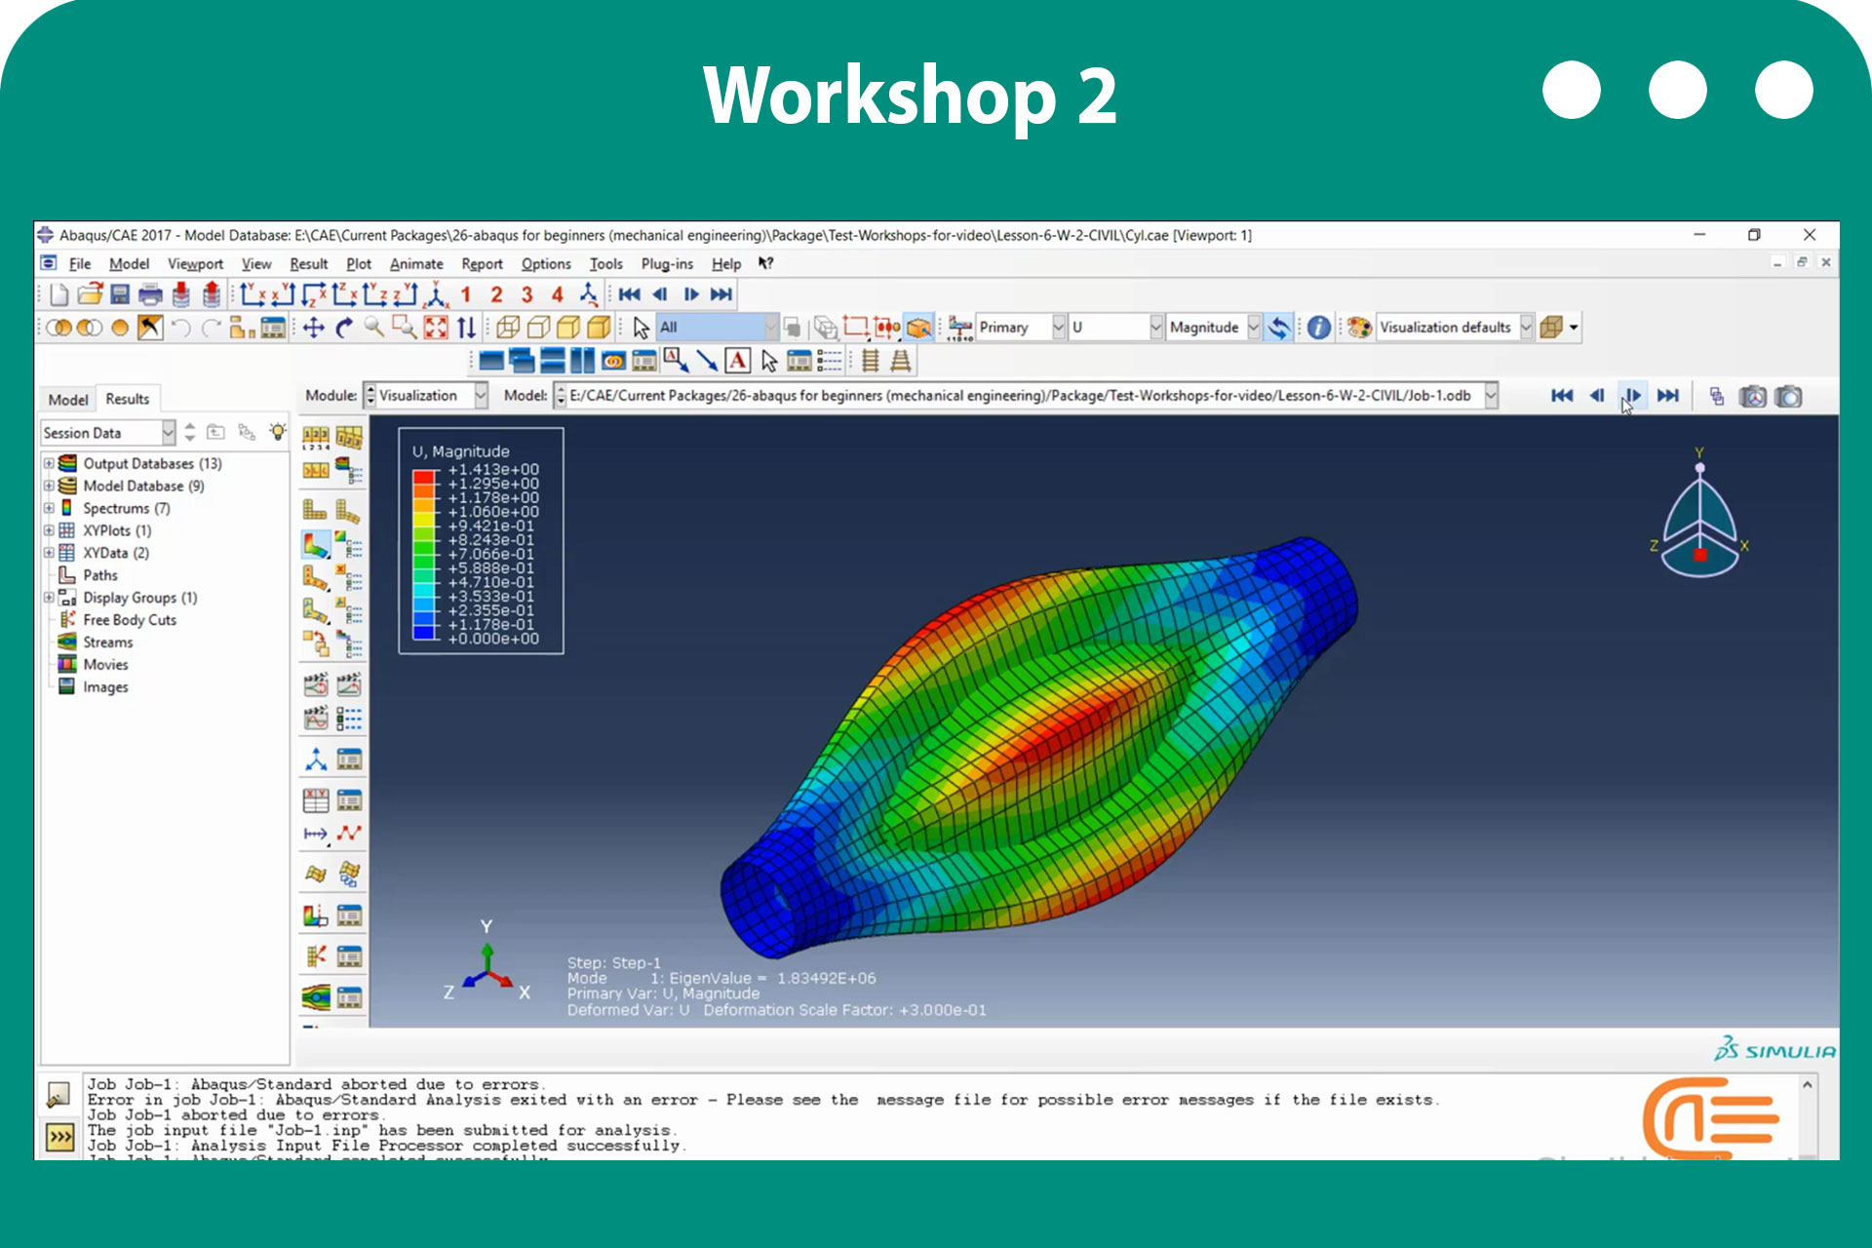This screenshot has height=1248, width=1872.
Task: Click the Activate View Cut icon
Action: pyautogui.click(x=316, y=916)
